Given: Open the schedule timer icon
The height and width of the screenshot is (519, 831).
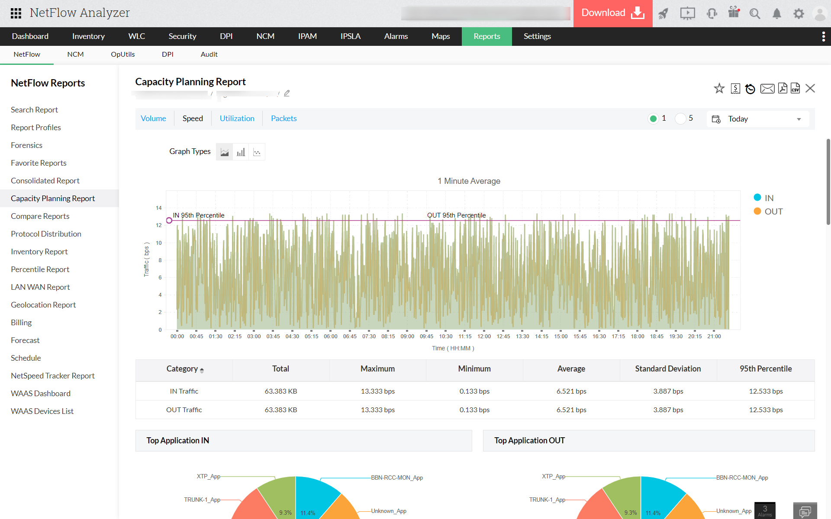Looking at the screenshot, I should click(750, 88).
